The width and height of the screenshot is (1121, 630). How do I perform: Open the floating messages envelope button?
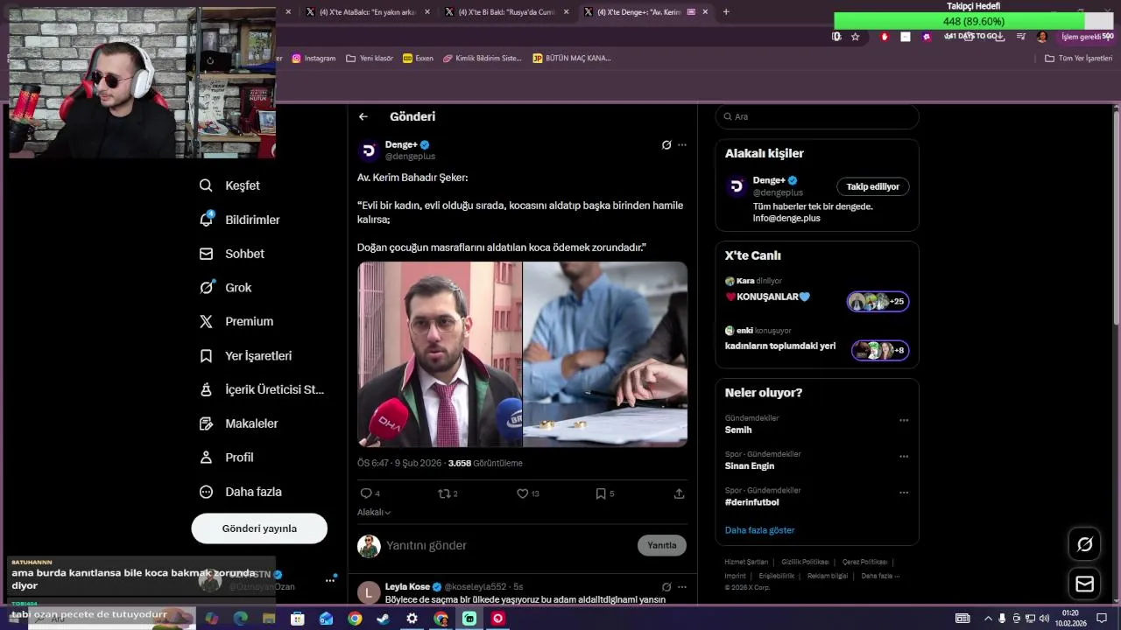click(1084, 584)
